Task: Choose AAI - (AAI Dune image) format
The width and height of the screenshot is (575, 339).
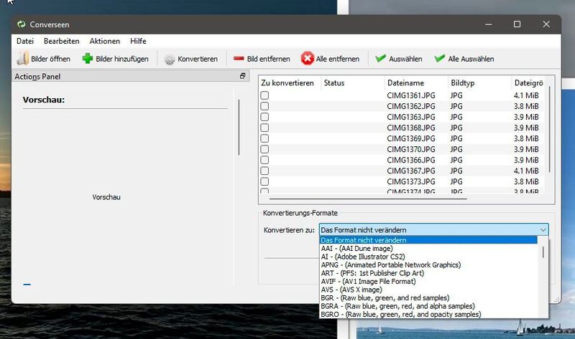Action: tap(428, 248)
